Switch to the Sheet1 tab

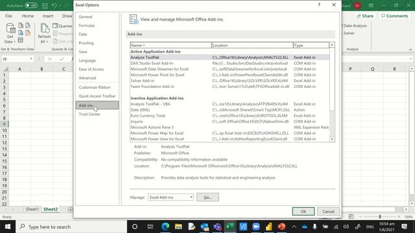point(32,209)
